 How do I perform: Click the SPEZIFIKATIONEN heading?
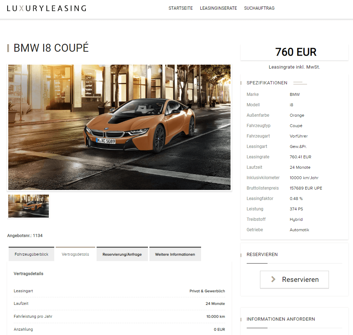click(267, 83)
